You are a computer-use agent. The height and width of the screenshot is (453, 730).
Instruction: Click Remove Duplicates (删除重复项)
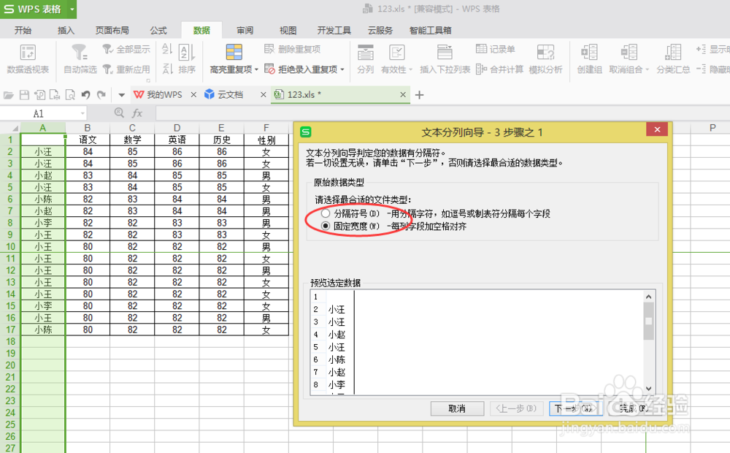(293, 49)
